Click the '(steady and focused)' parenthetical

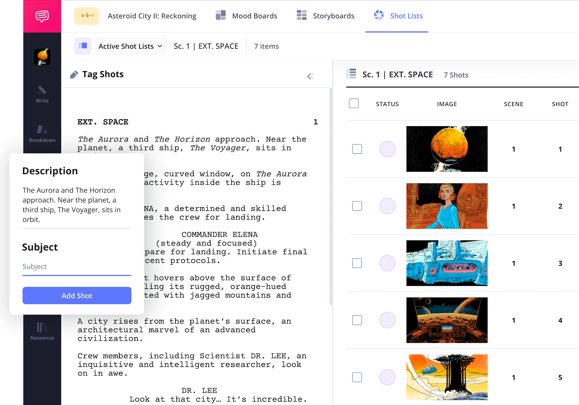pyautogui.click(x=206, y=243)
